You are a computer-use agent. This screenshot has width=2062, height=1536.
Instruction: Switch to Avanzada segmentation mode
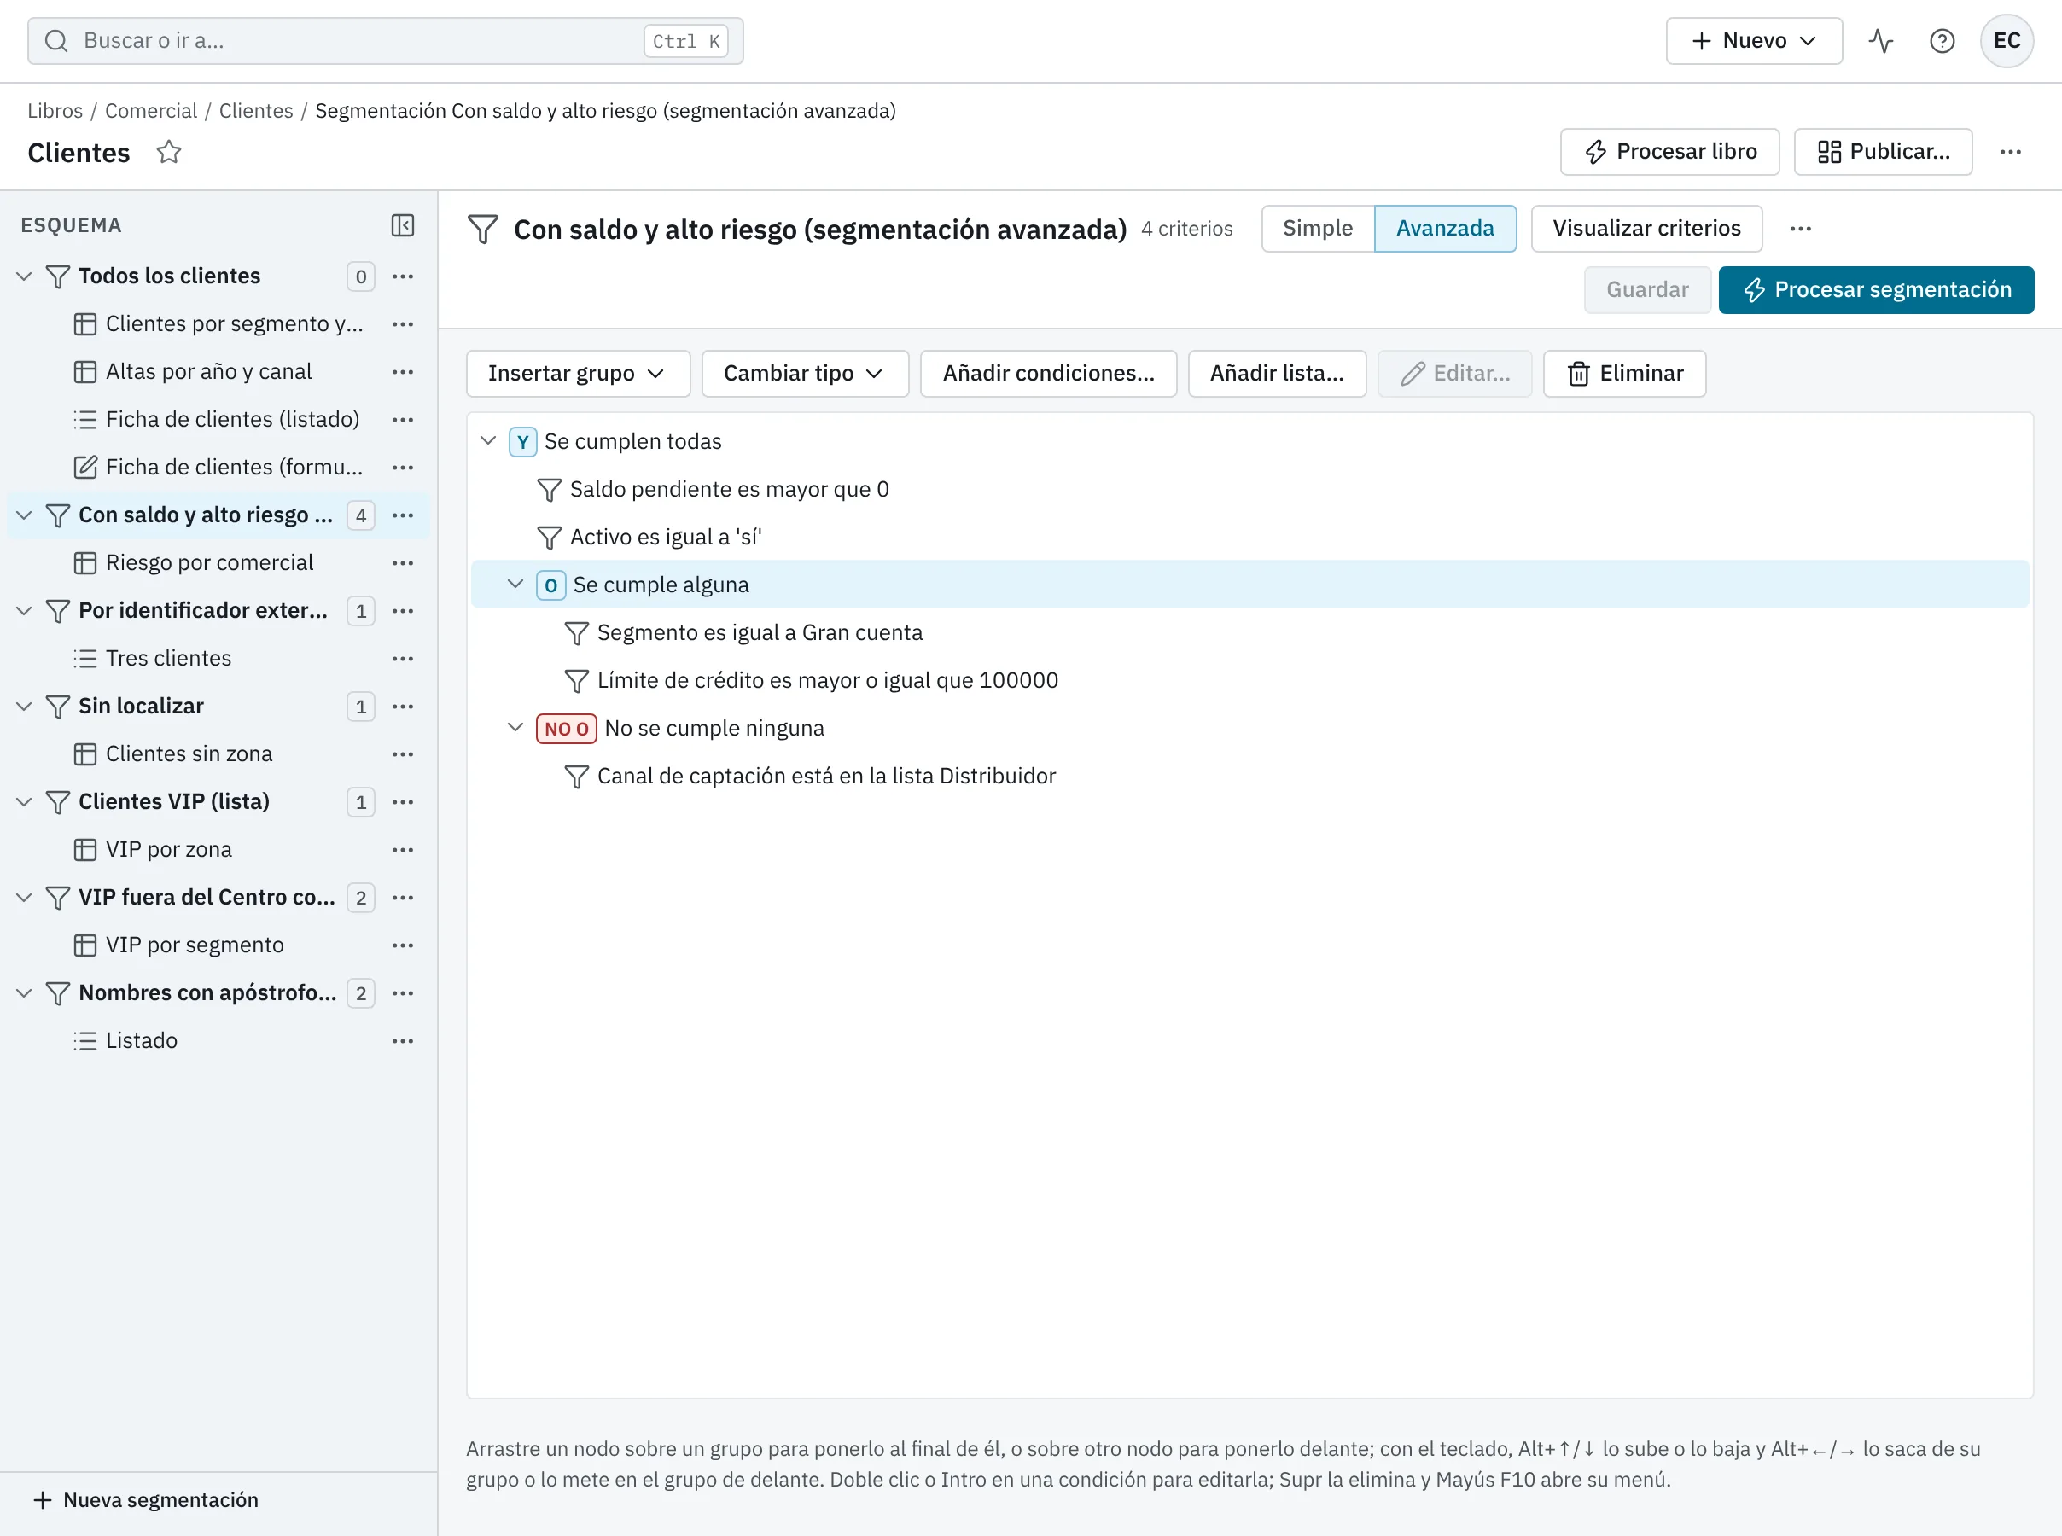pos(1445,229)
